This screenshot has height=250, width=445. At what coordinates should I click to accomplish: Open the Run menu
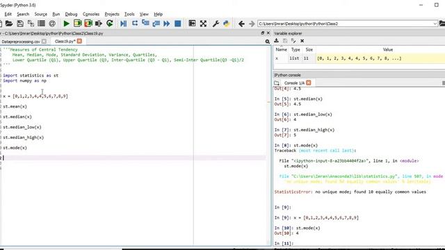coord(56,14)
